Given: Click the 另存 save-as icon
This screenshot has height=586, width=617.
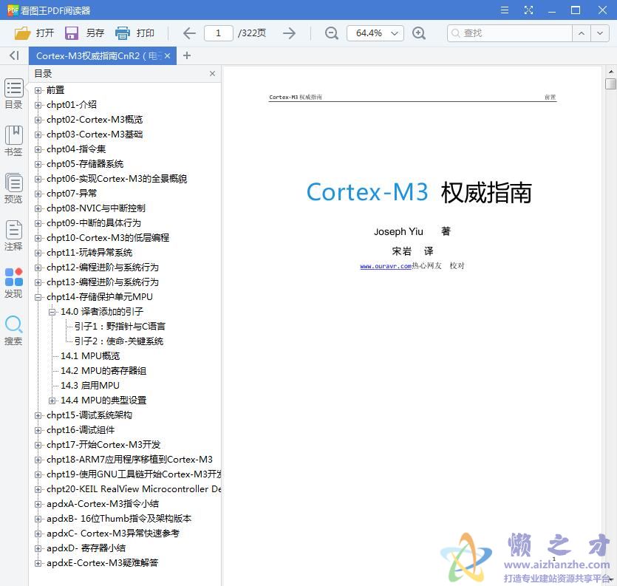Looking at the screenshot, I should click(x=70, y=33).
